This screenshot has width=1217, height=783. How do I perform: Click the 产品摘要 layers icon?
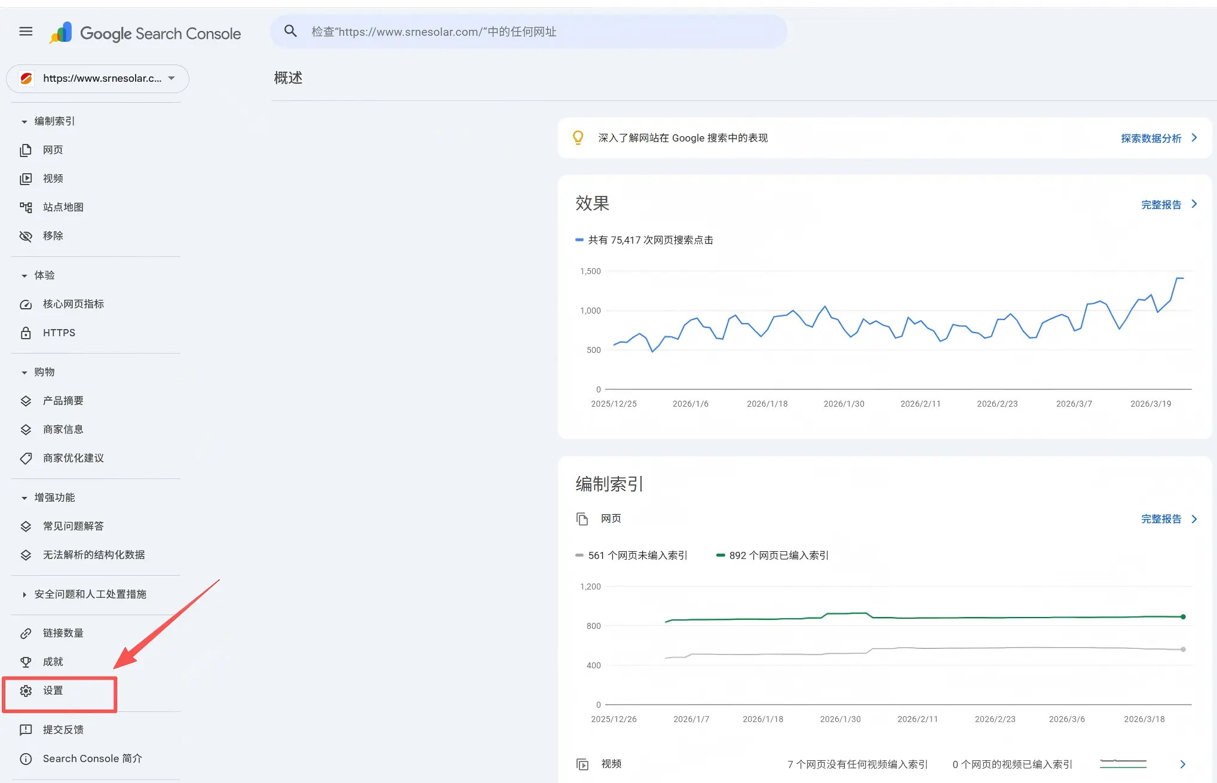(26, 401)
